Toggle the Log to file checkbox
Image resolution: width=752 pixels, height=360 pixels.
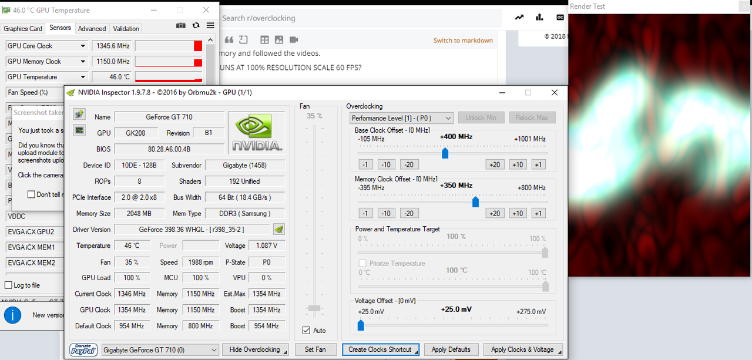click(x=8, y=285)
